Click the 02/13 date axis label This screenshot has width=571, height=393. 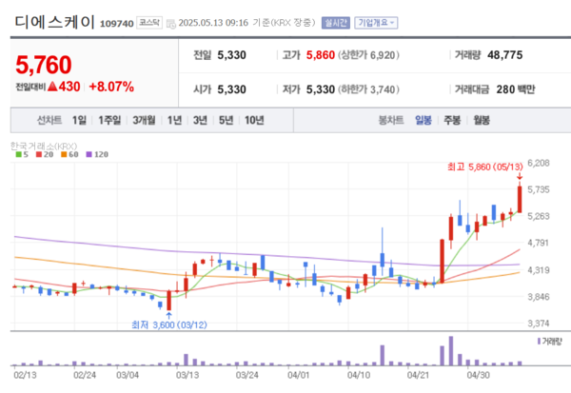coord(25,375)
